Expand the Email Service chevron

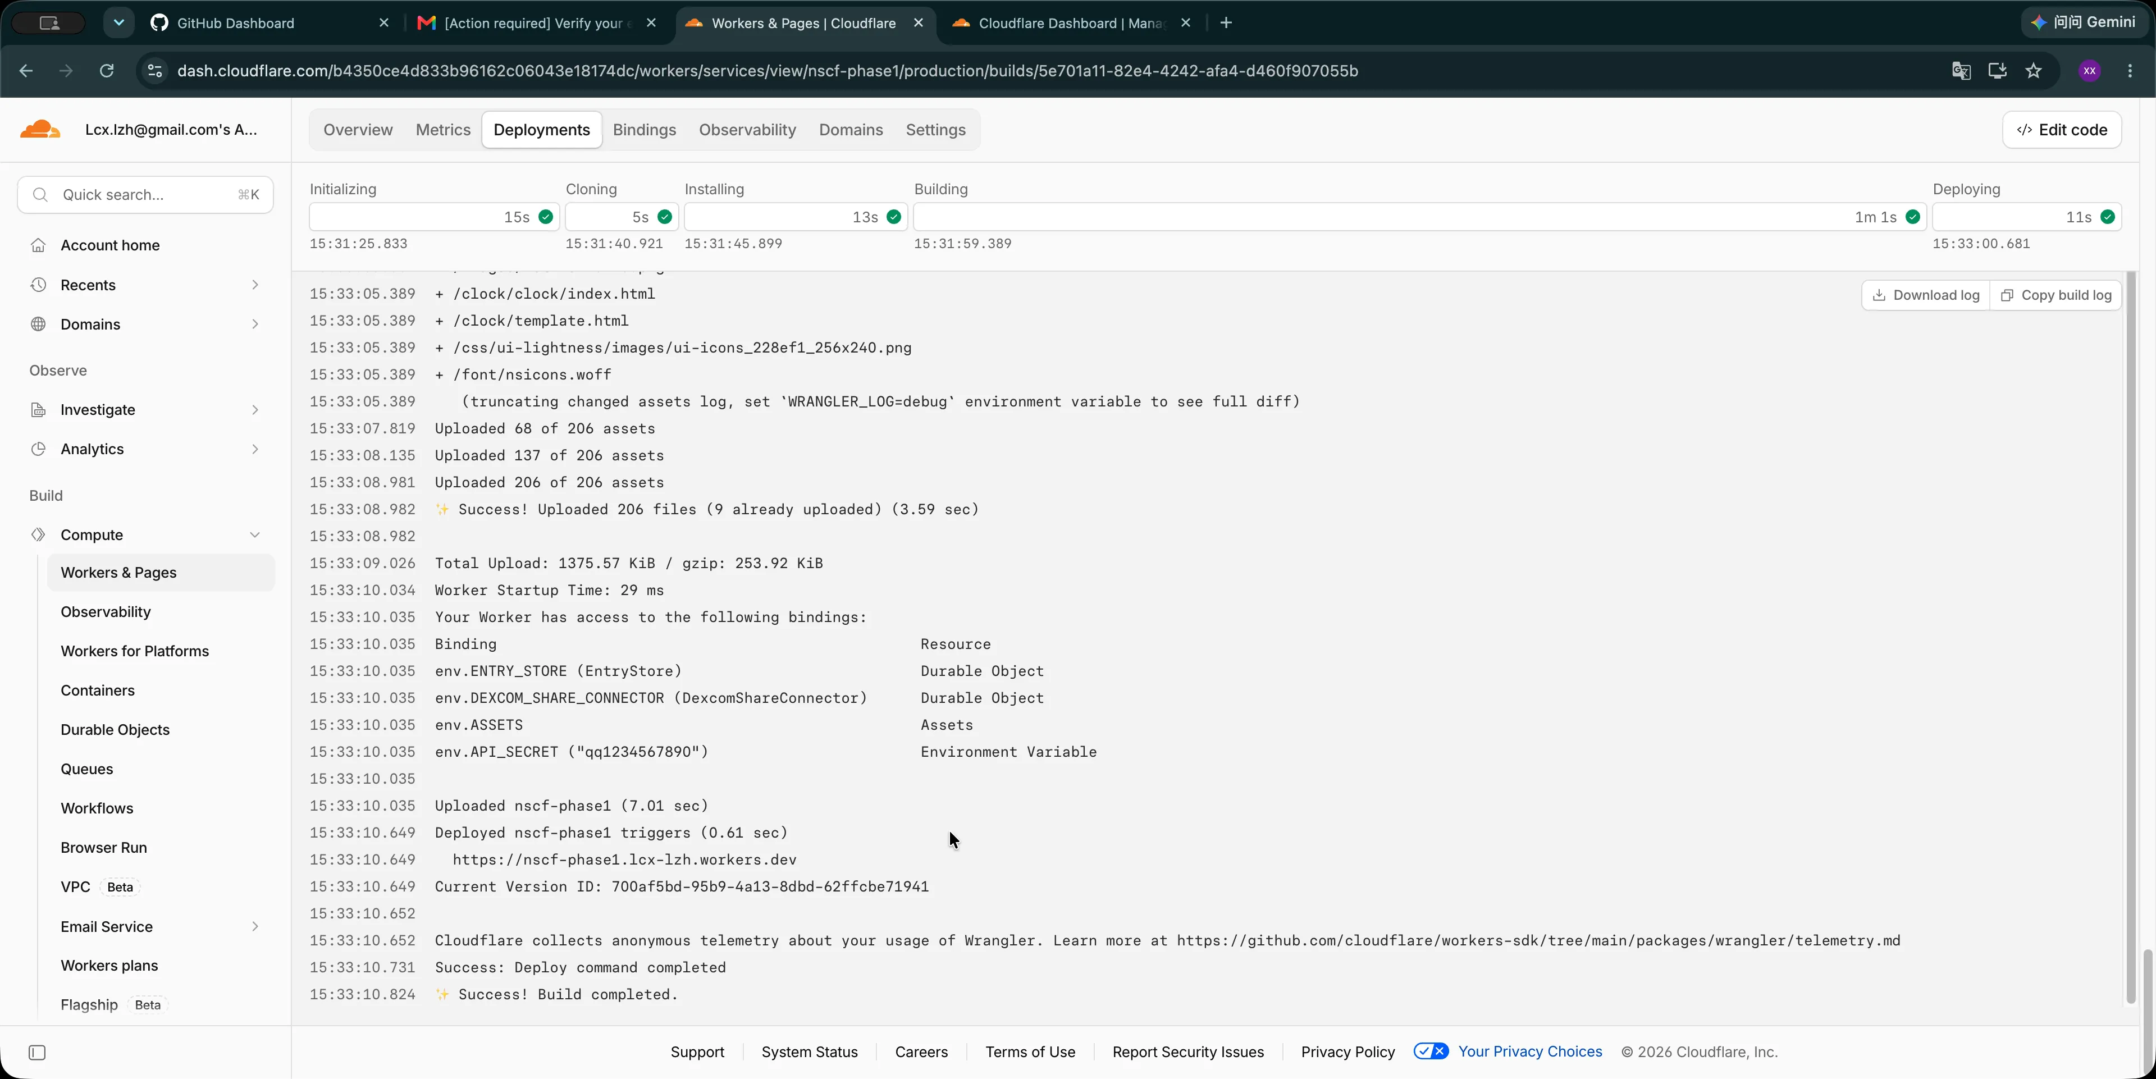(255, 926)
